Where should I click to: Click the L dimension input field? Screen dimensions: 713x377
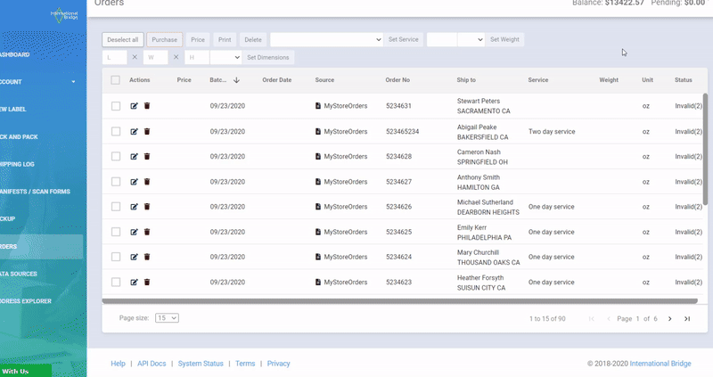click(115, 57)
